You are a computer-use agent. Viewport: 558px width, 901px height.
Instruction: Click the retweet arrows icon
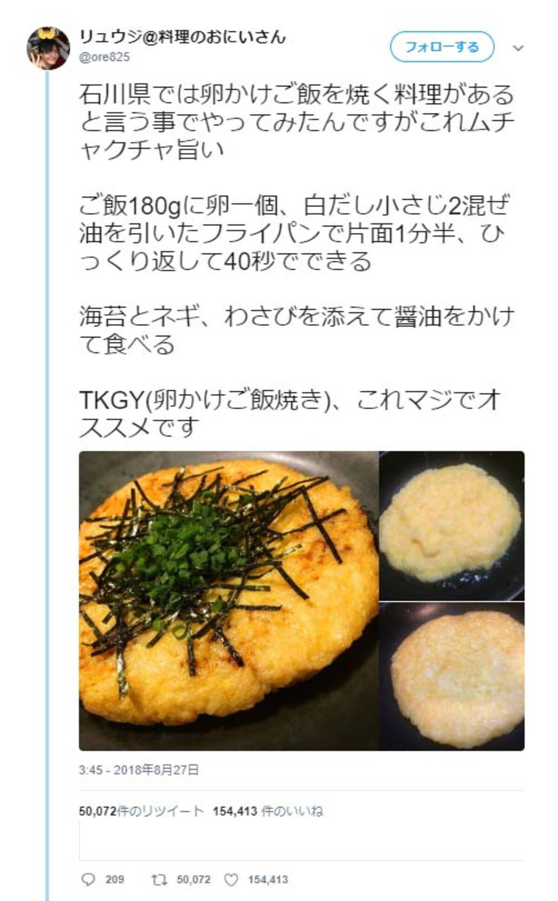point(159,879)
